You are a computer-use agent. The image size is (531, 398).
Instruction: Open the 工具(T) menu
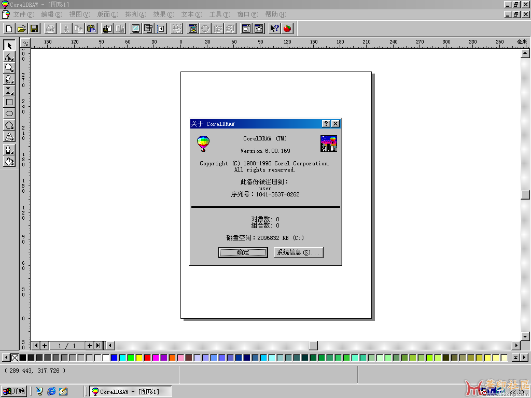coord(220,15)
